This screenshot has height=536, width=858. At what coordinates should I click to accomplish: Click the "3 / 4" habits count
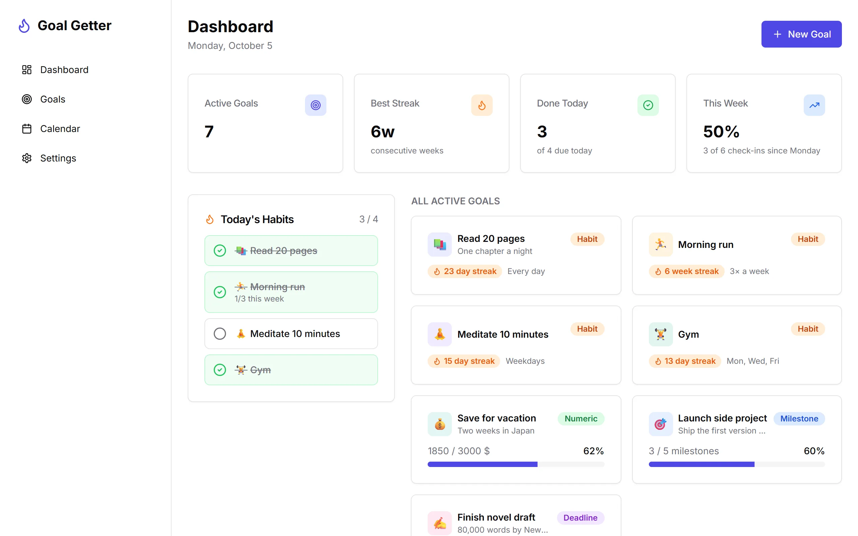tap(368, 219)
